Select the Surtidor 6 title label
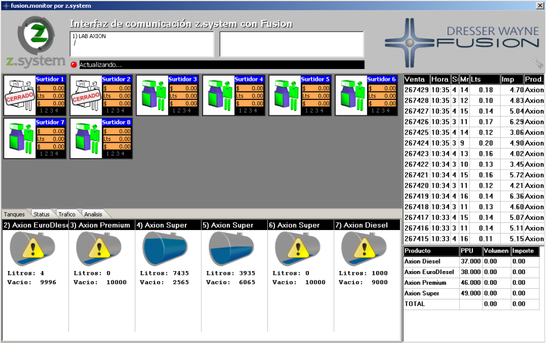The width and height of the screenshot is (546, 343). pos(381,79)
